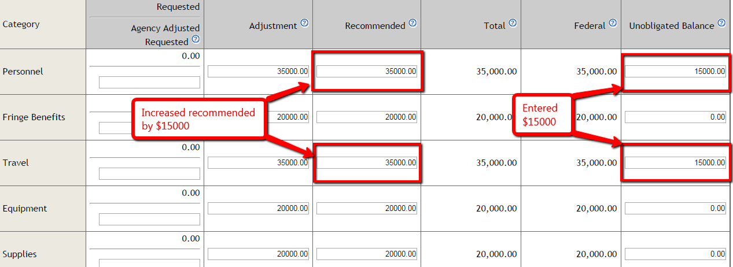Select the Equipment Recommended amount field
Viewport: 733px width, 267px height.
point(366,208)
